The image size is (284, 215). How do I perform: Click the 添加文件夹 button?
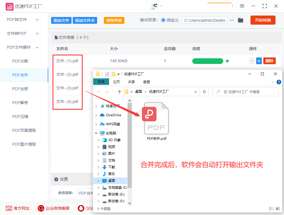85,20
